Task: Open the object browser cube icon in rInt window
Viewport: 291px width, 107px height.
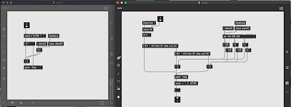Action: coord(118,58)
